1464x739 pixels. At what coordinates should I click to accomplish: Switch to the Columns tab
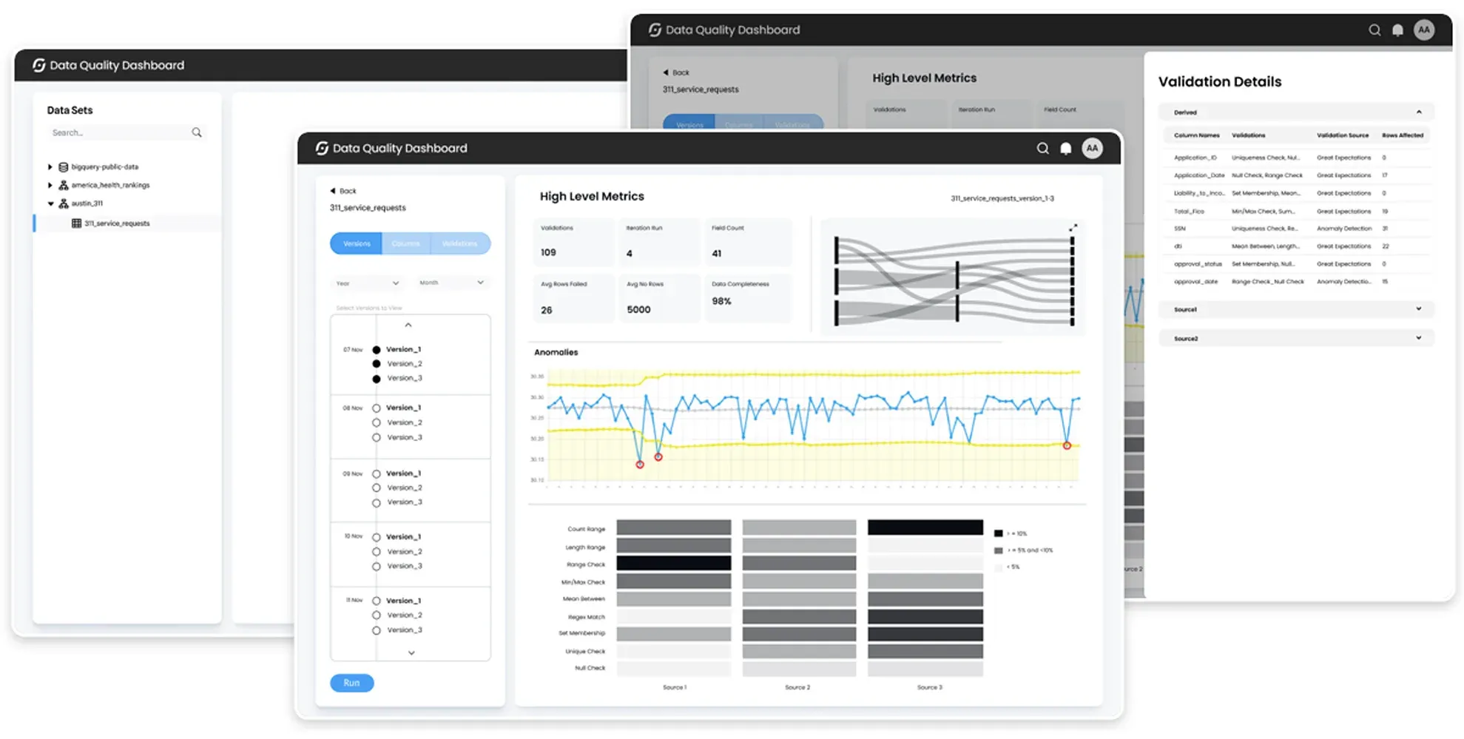coord(405,243)
